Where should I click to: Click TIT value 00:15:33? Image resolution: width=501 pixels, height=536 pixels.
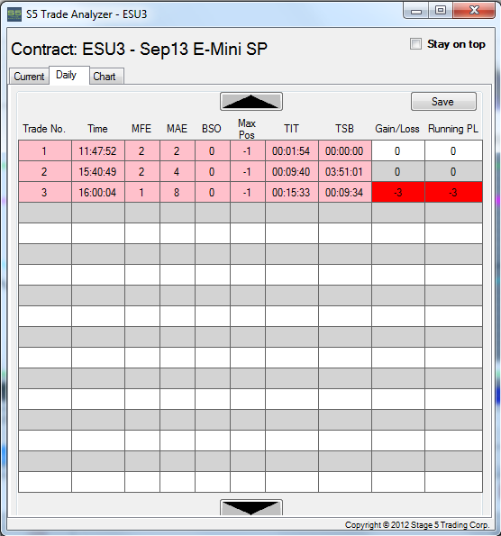(292, 192)
